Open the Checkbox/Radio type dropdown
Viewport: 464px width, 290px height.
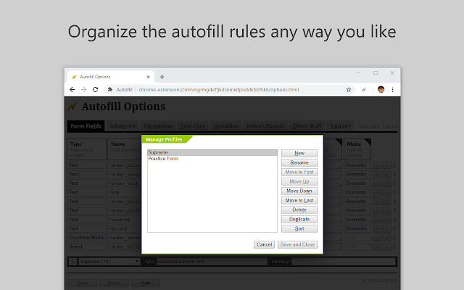tap(86, 238)
